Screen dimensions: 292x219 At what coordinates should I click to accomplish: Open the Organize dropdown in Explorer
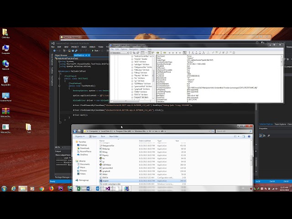(80, 136)
